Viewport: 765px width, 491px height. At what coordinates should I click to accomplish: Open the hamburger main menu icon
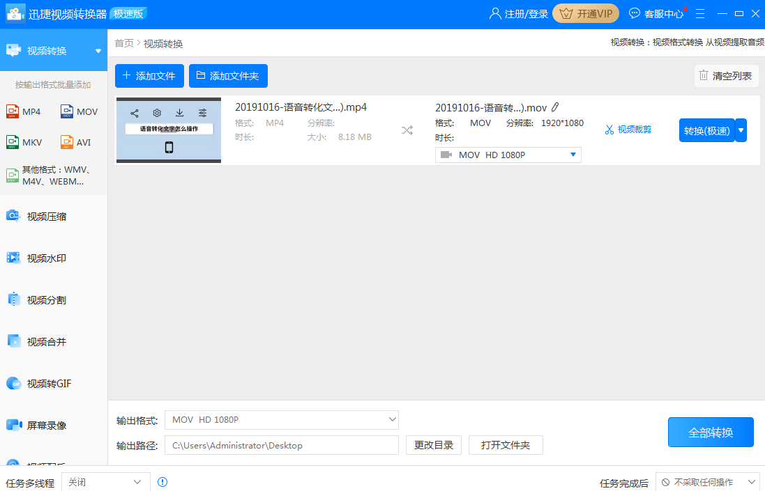[700, 14]
